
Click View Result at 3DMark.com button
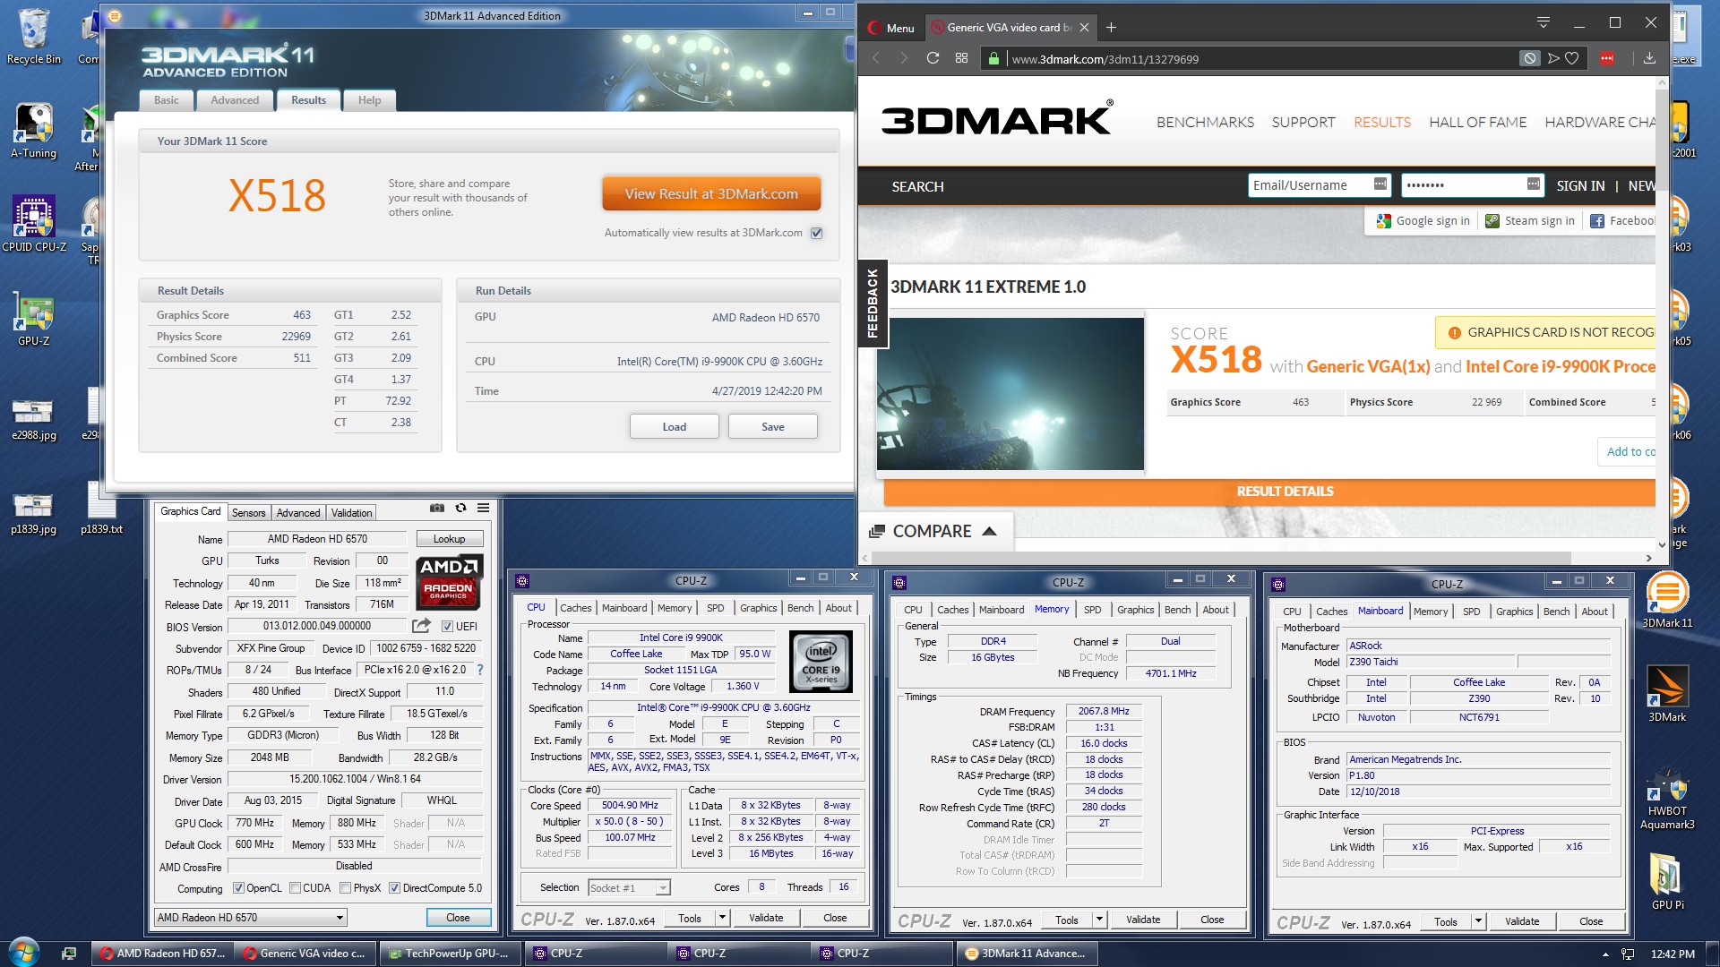click(711, 193)
